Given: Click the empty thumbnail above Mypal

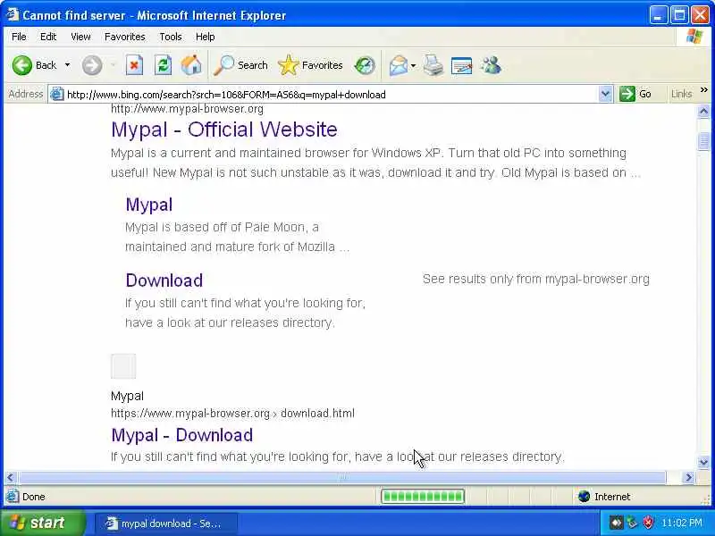Looking at the screenshot, I should point(123,366).
